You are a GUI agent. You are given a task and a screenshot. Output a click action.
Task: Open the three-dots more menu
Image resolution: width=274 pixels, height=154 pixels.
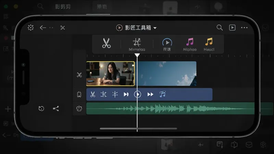244,28
